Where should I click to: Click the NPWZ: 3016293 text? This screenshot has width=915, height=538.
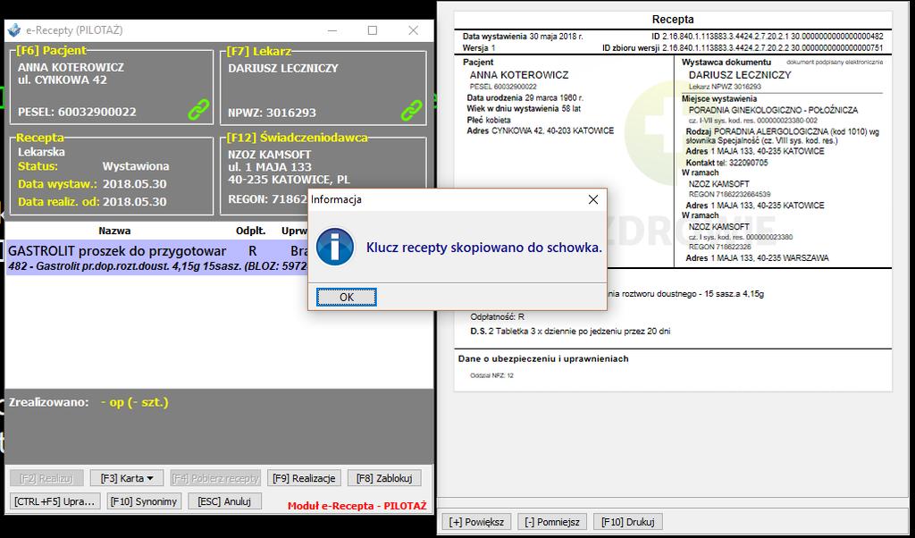pyautogui.click(x=272, y=112)
